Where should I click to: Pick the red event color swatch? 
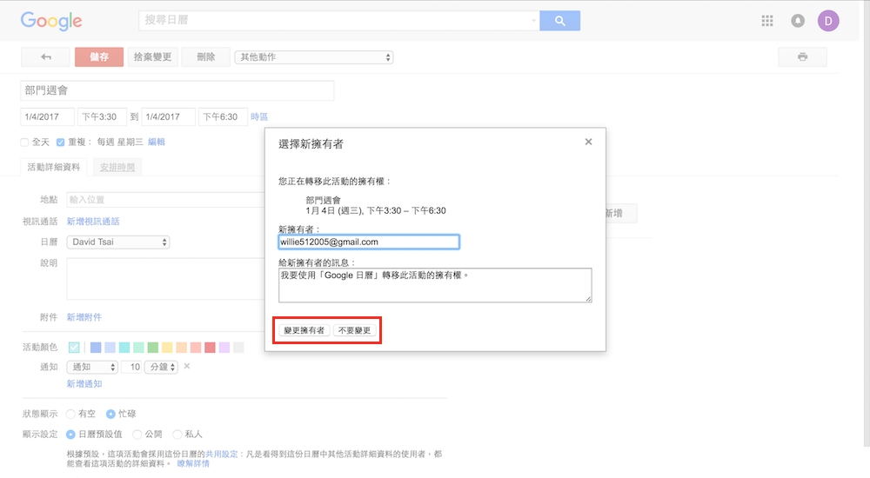tap(210, 348)
